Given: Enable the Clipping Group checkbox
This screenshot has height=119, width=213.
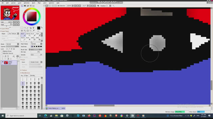Looking at the screenshot, I should [2, 51].
